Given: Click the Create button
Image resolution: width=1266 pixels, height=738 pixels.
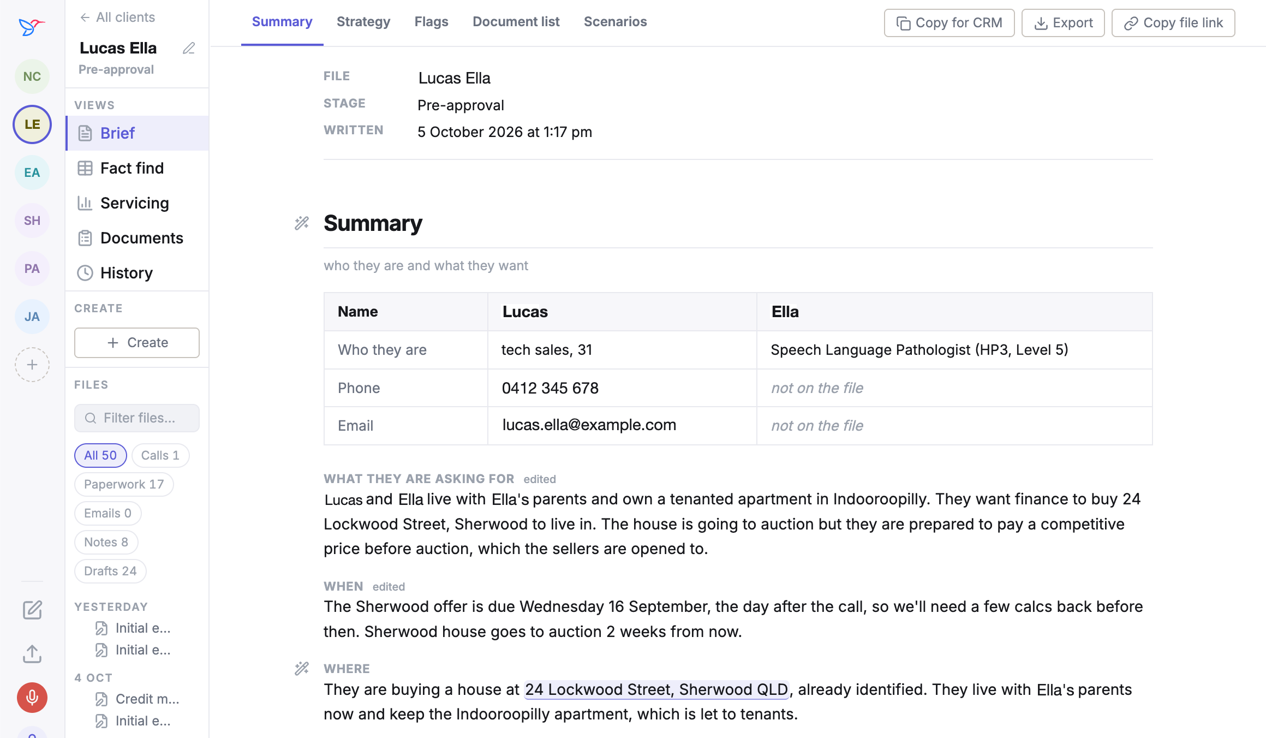Looking at the screenshot, I should pos(137,343).
